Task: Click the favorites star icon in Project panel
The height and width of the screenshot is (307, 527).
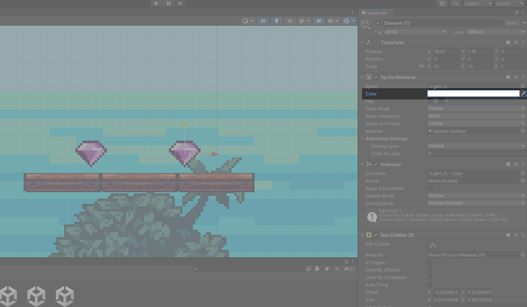Action: pyautogui.click(x=337, y=269)
